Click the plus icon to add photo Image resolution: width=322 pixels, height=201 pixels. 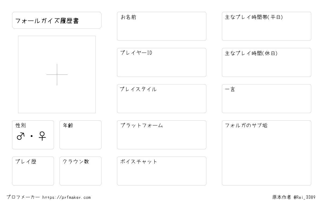click(x=57, y=75)
